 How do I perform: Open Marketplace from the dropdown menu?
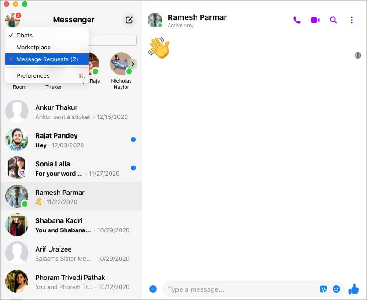coord(47,48)
